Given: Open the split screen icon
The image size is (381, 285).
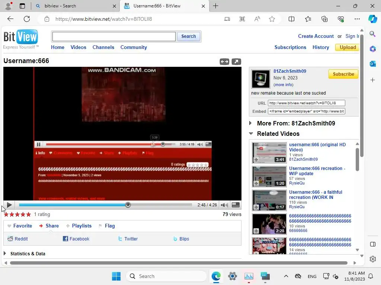Looking at the screenshot, I should click(291, 19).
